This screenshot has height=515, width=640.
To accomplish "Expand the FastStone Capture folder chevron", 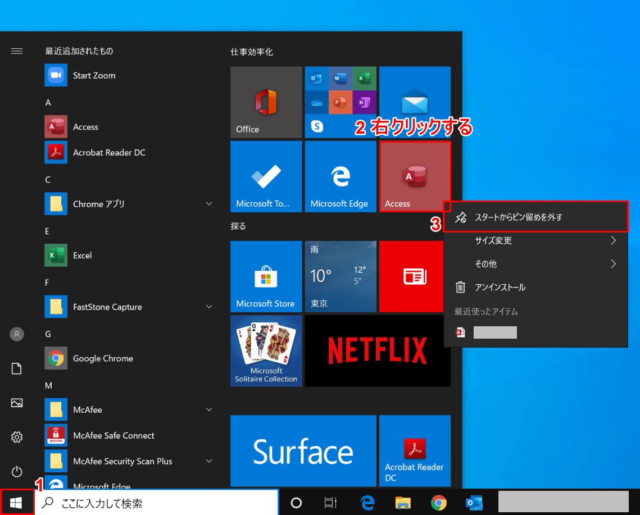I will click(x=209, y=307).
